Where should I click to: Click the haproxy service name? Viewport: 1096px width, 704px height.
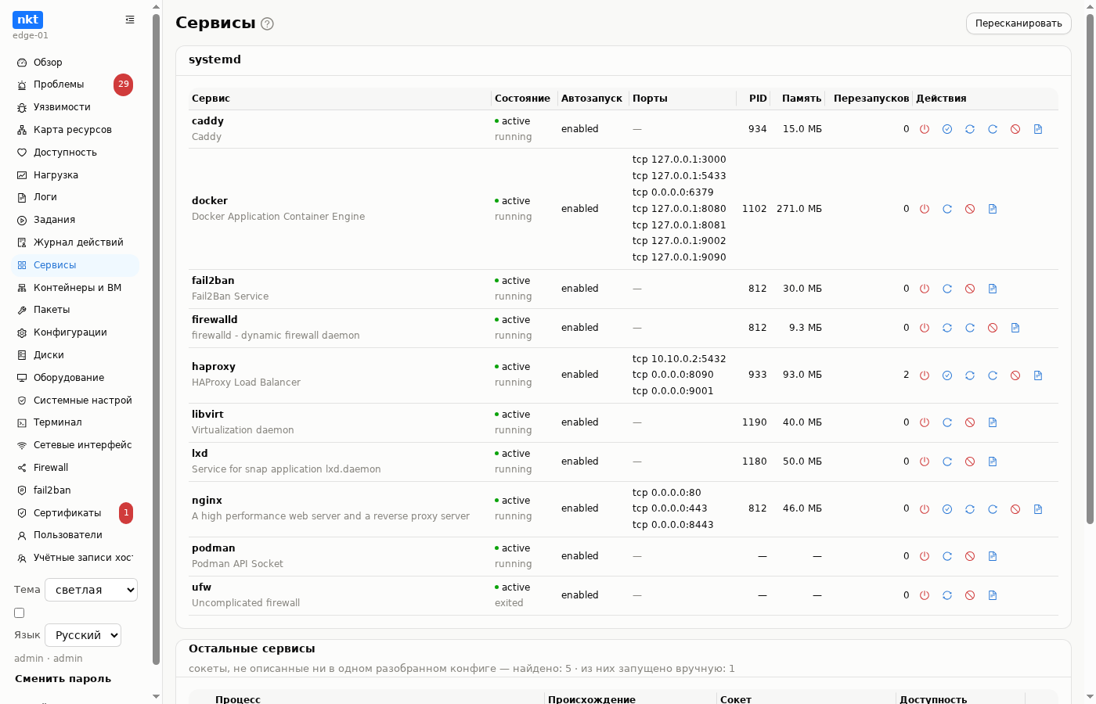(x=214, y=367)
